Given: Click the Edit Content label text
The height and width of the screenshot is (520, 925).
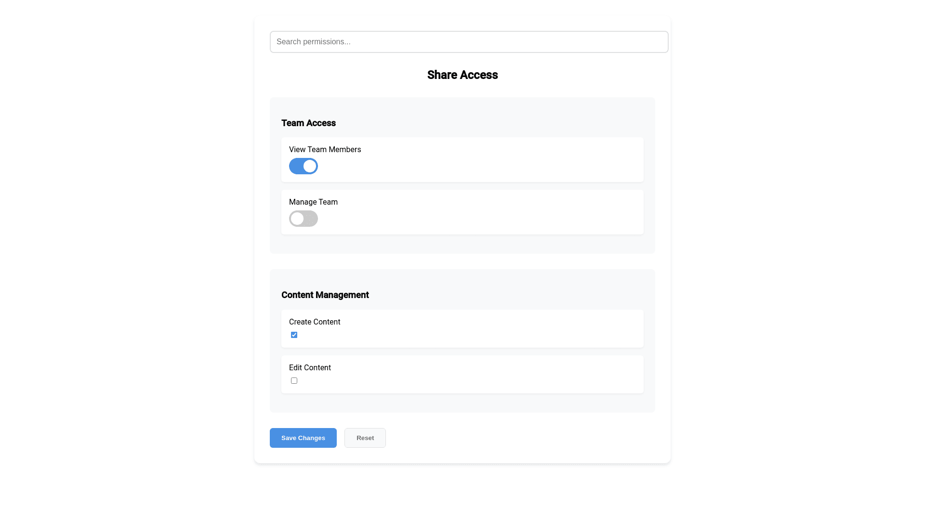Looking at the screenshot, I should 310,367.
